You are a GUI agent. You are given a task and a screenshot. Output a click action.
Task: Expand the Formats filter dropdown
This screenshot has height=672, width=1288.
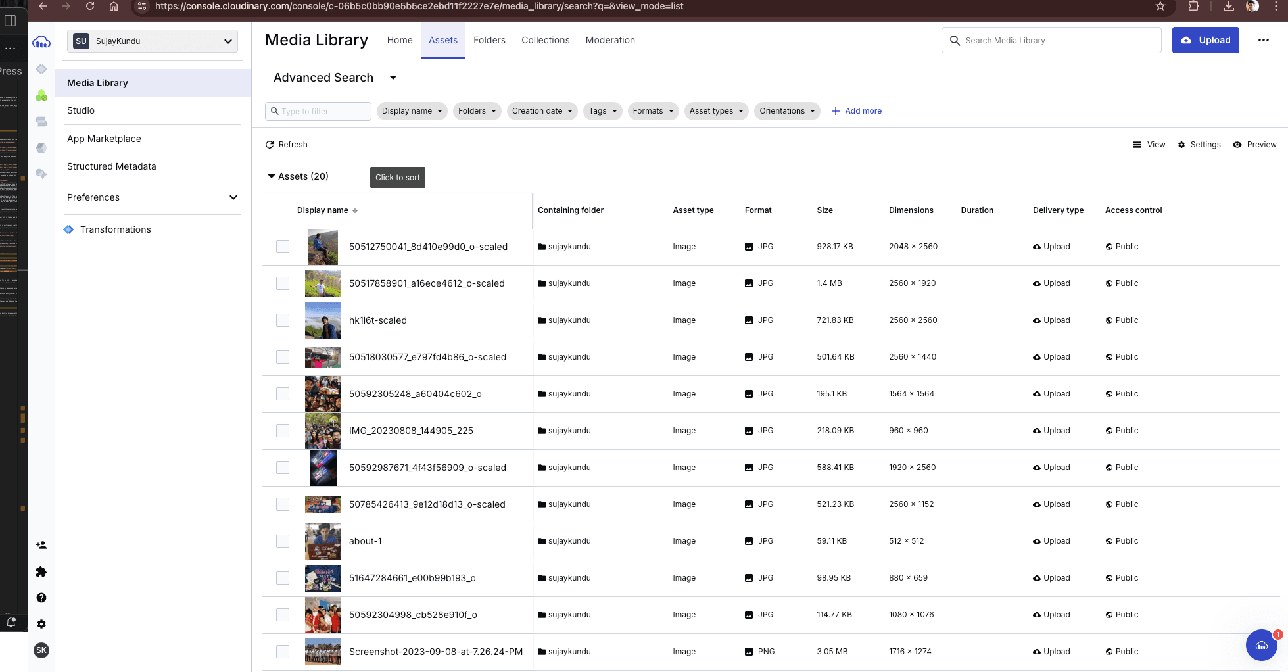pyautogui.click(x=653, y=111)
